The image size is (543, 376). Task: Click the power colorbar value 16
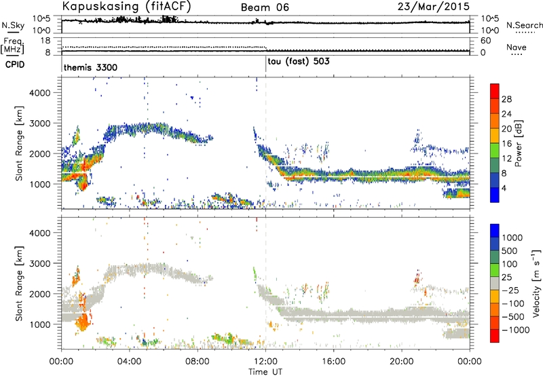coord(506,144)
